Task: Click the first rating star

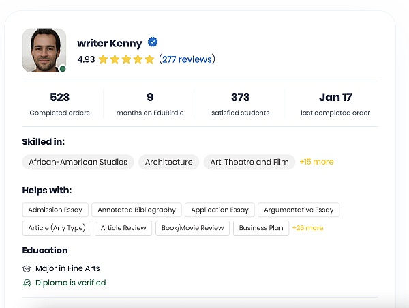Action: click(103, 59)
